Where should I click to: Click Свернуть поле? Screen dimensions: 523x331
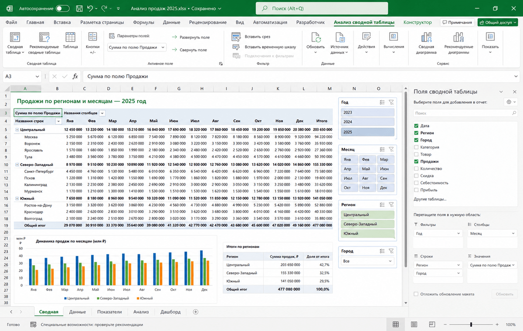[189, 50]
